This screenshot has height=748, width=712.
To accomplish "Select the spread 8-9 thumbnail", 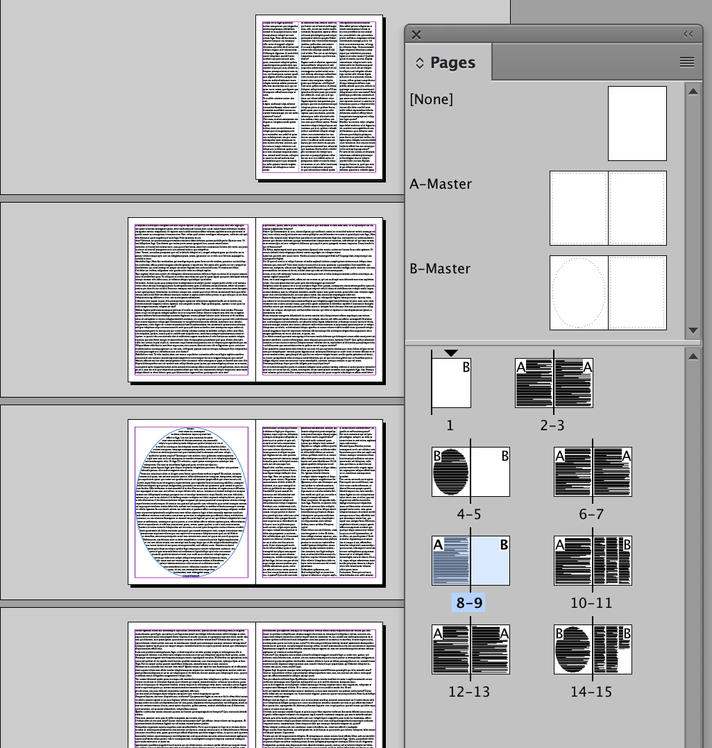I will 471,561.
